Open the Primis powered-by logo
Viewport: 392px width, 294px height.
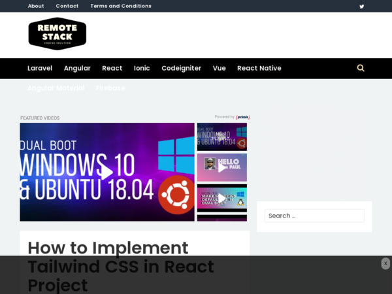[242, 118]
